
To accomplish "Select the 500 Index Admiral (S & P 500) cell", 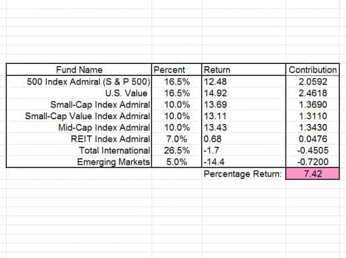I will (88, 81).
